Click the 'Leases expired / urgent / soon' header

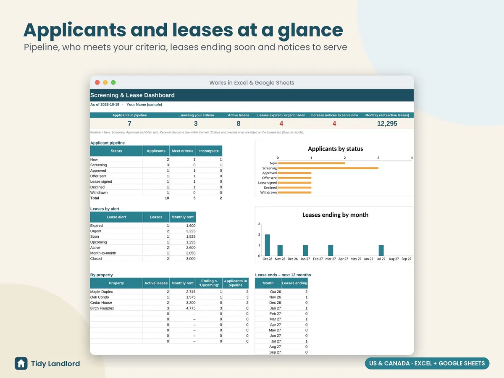[281, 115]
